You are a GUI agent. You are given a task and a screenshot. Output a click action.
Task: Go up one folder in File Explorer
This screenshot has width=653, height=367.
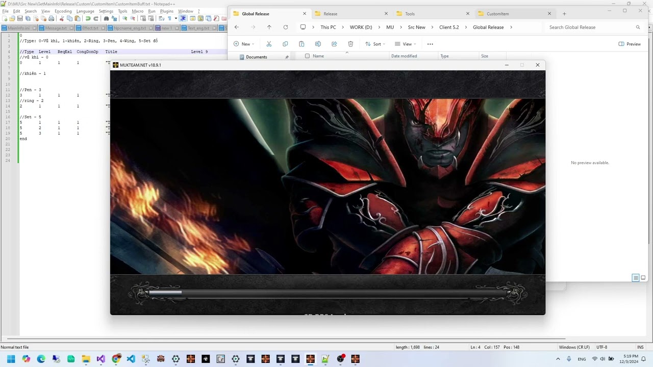269,27
